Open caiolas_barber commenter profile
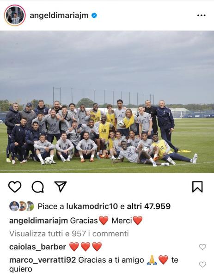This screenshot has width=214, height=277. [x=38, y=247]
